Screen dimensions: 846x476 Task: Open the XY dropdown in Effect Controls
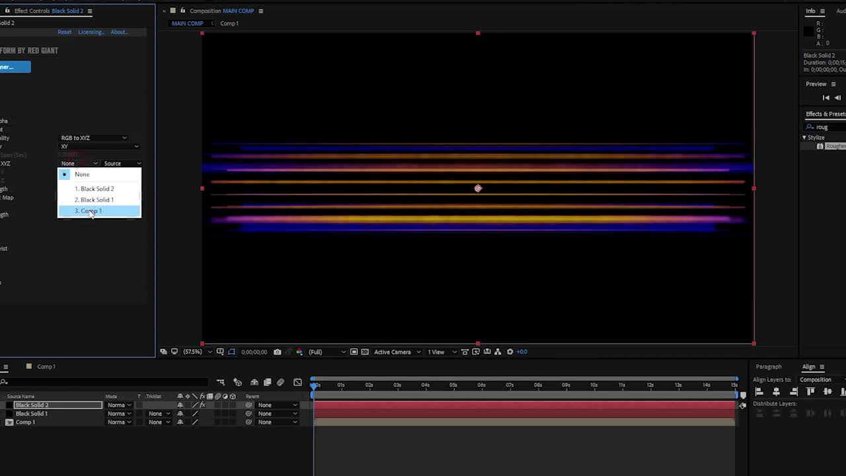pos(100,146)
